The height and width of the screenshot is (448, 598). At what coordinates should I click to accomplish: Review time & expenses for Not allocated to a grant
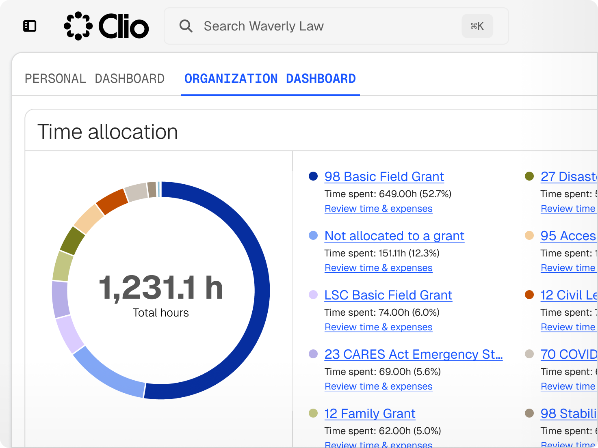click(379, 268)
